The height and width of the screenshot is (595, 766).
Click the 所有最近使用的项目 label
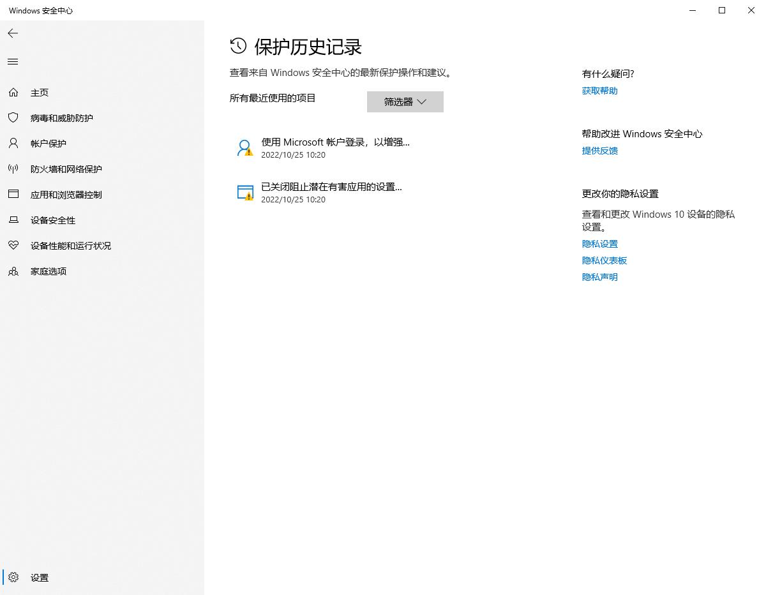(x=273, y=98)
